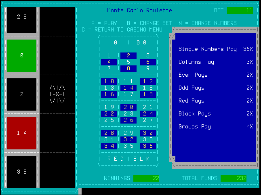Click the TOTAL FUNDS field showing 232
This screenshot has width=261, height=195.
(x=234, y=178)
